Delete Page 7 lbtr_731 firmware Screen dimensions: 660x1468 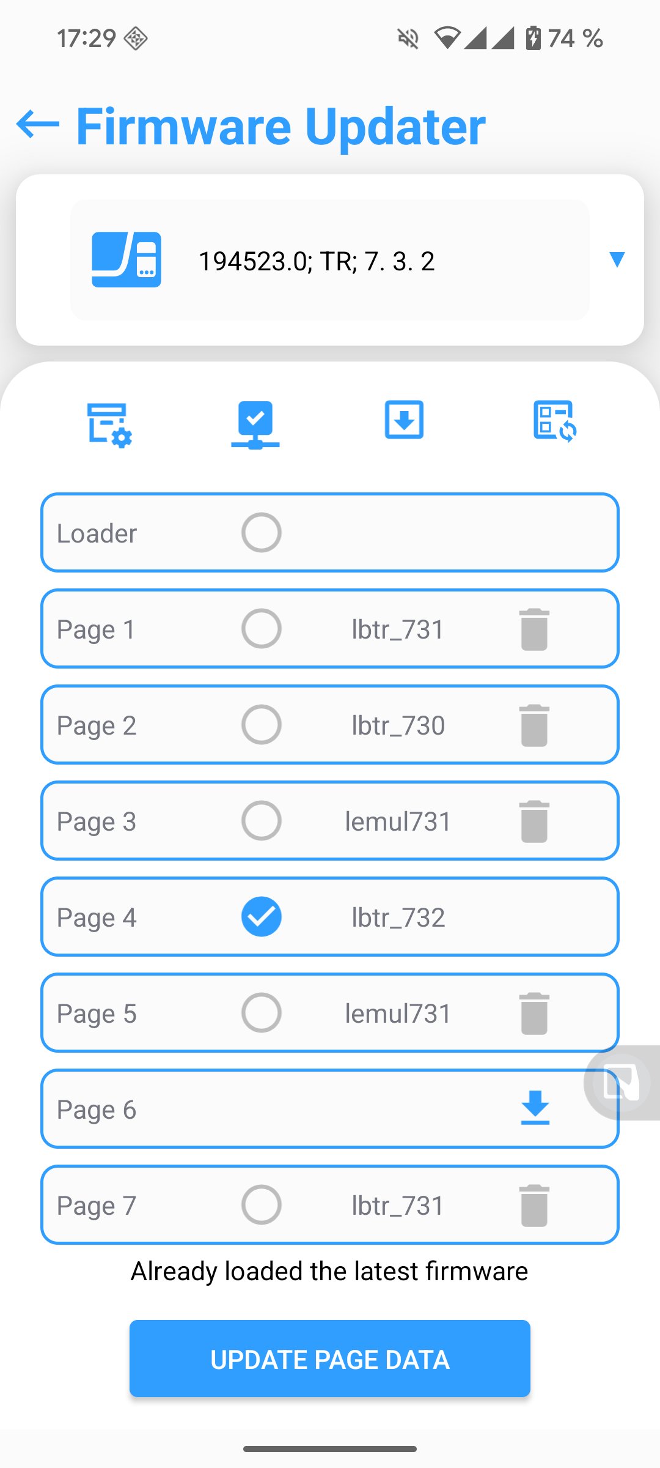534,1206
